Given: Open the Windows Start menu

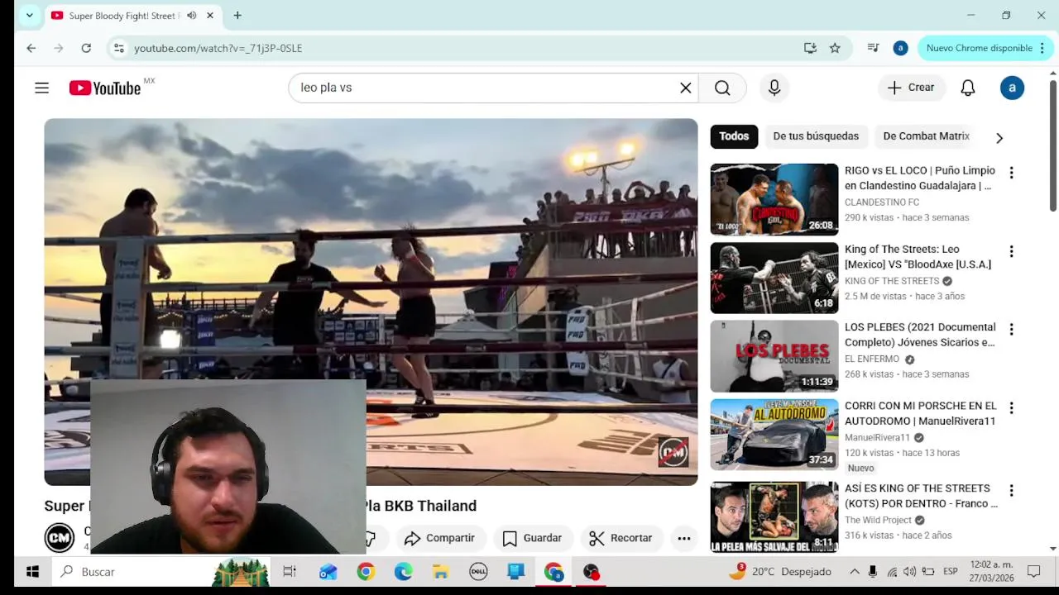Looking at the screenshot, I should coord(32,572).
